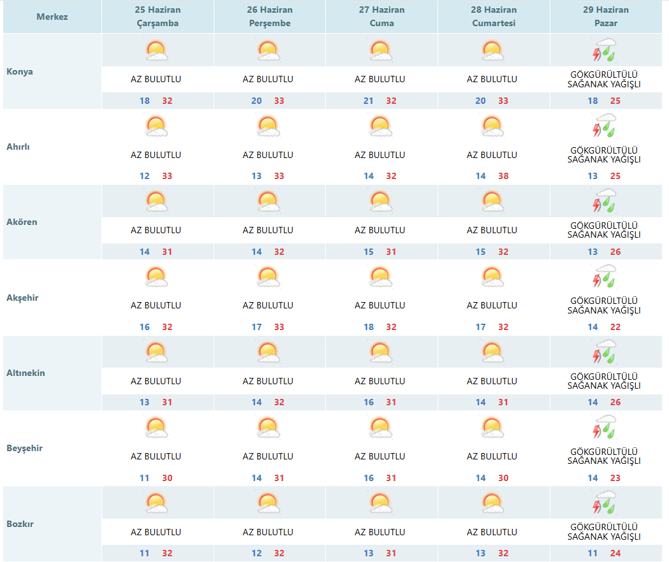Click the Konya row label
Screen dimensions: 669x562
tap(20, 71)
